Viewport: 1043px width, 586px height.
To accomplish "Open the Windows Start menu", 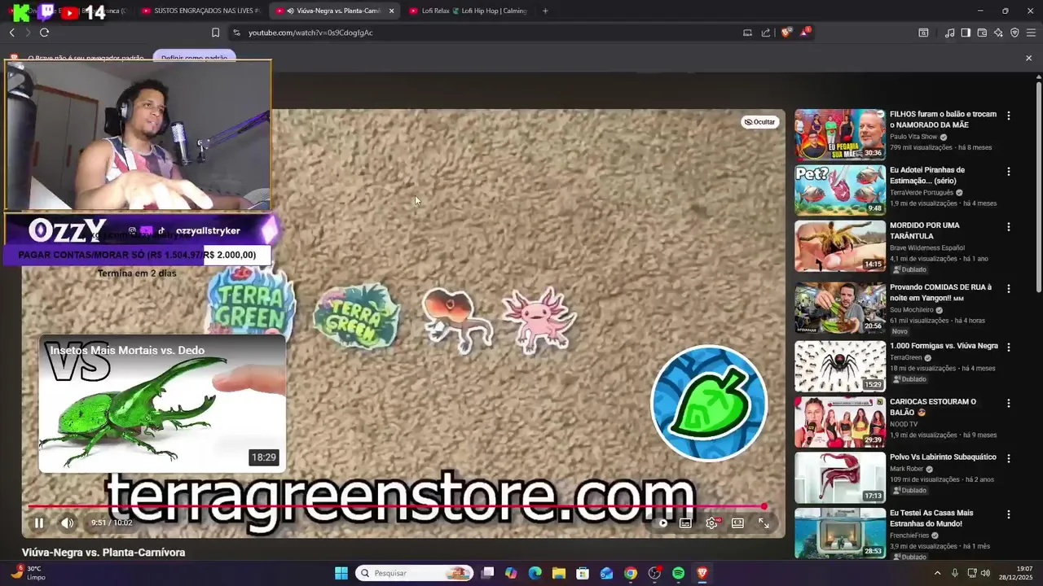I will pos(341,573).
